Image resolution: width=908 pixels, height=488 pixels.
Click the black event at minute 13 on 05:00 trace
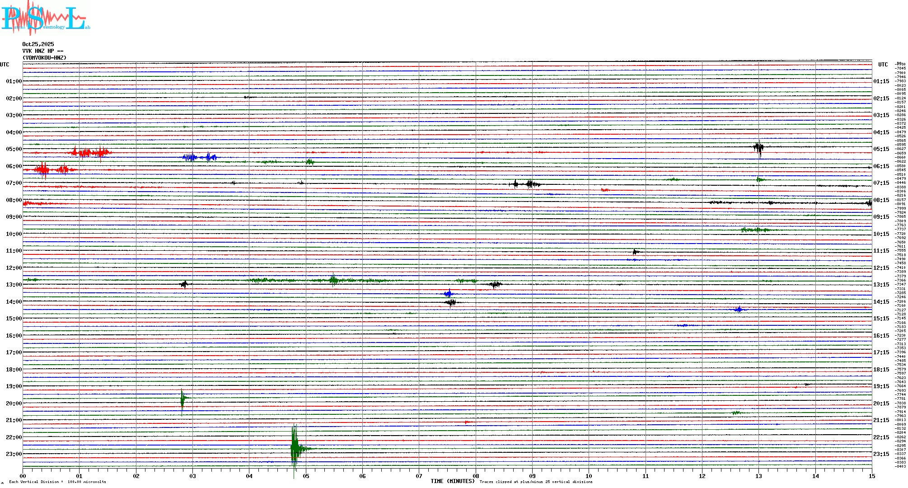(x=758, y=147)
